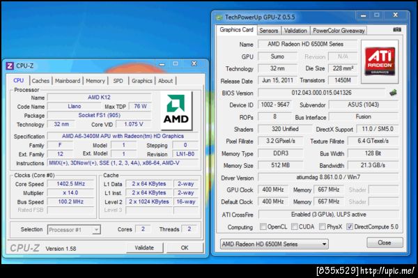Click the ATI Radeon logo image

(380, 61)
